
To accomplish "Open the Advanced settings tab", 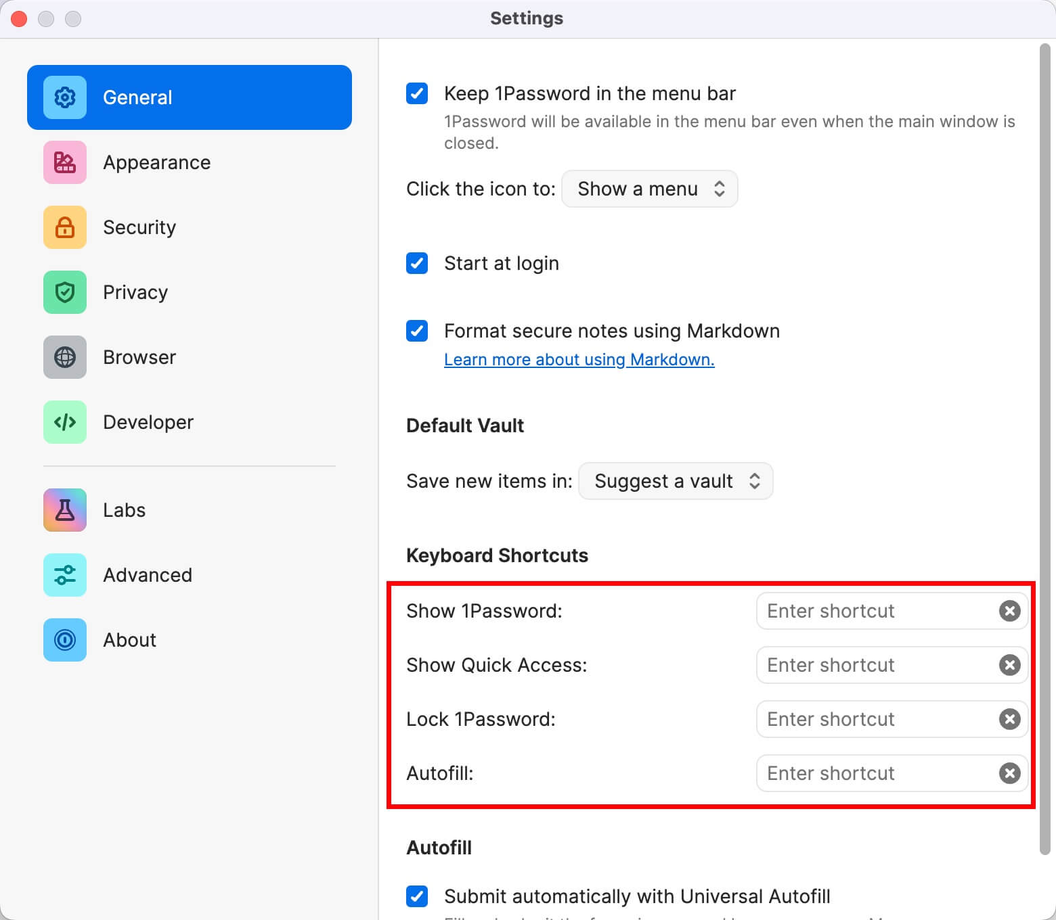I will point(190,575).
